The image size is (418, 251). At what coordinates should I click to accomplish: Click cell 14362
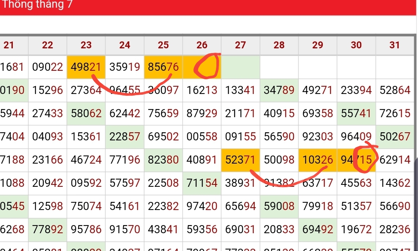click(395, 183)
